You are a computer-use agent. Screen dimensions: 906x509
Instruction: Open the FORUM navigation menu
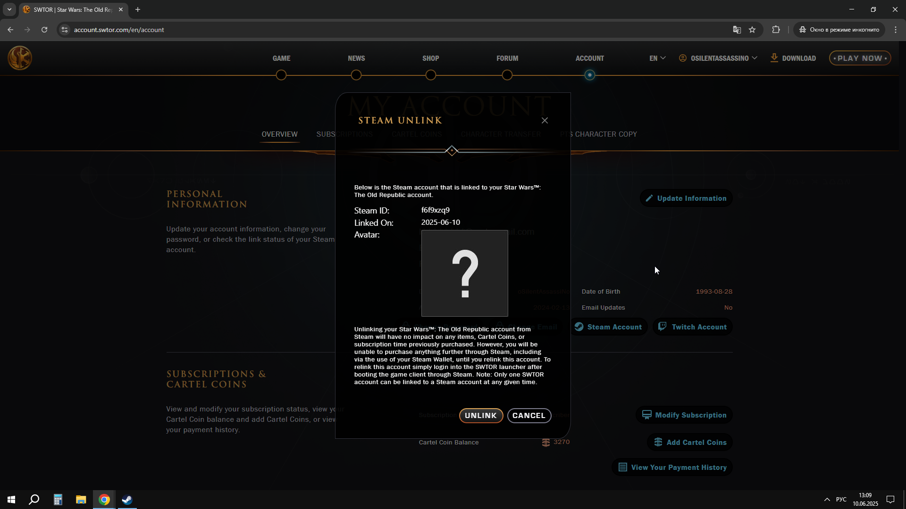pos(507,58)
